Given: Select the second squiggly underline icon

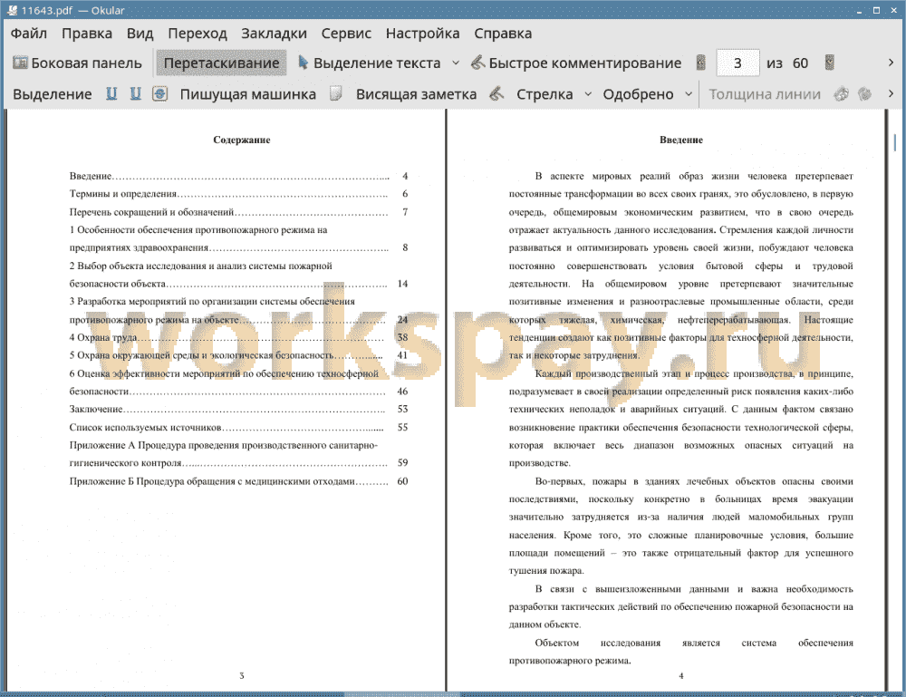Looking at the screenshot, I should point(135,93).
